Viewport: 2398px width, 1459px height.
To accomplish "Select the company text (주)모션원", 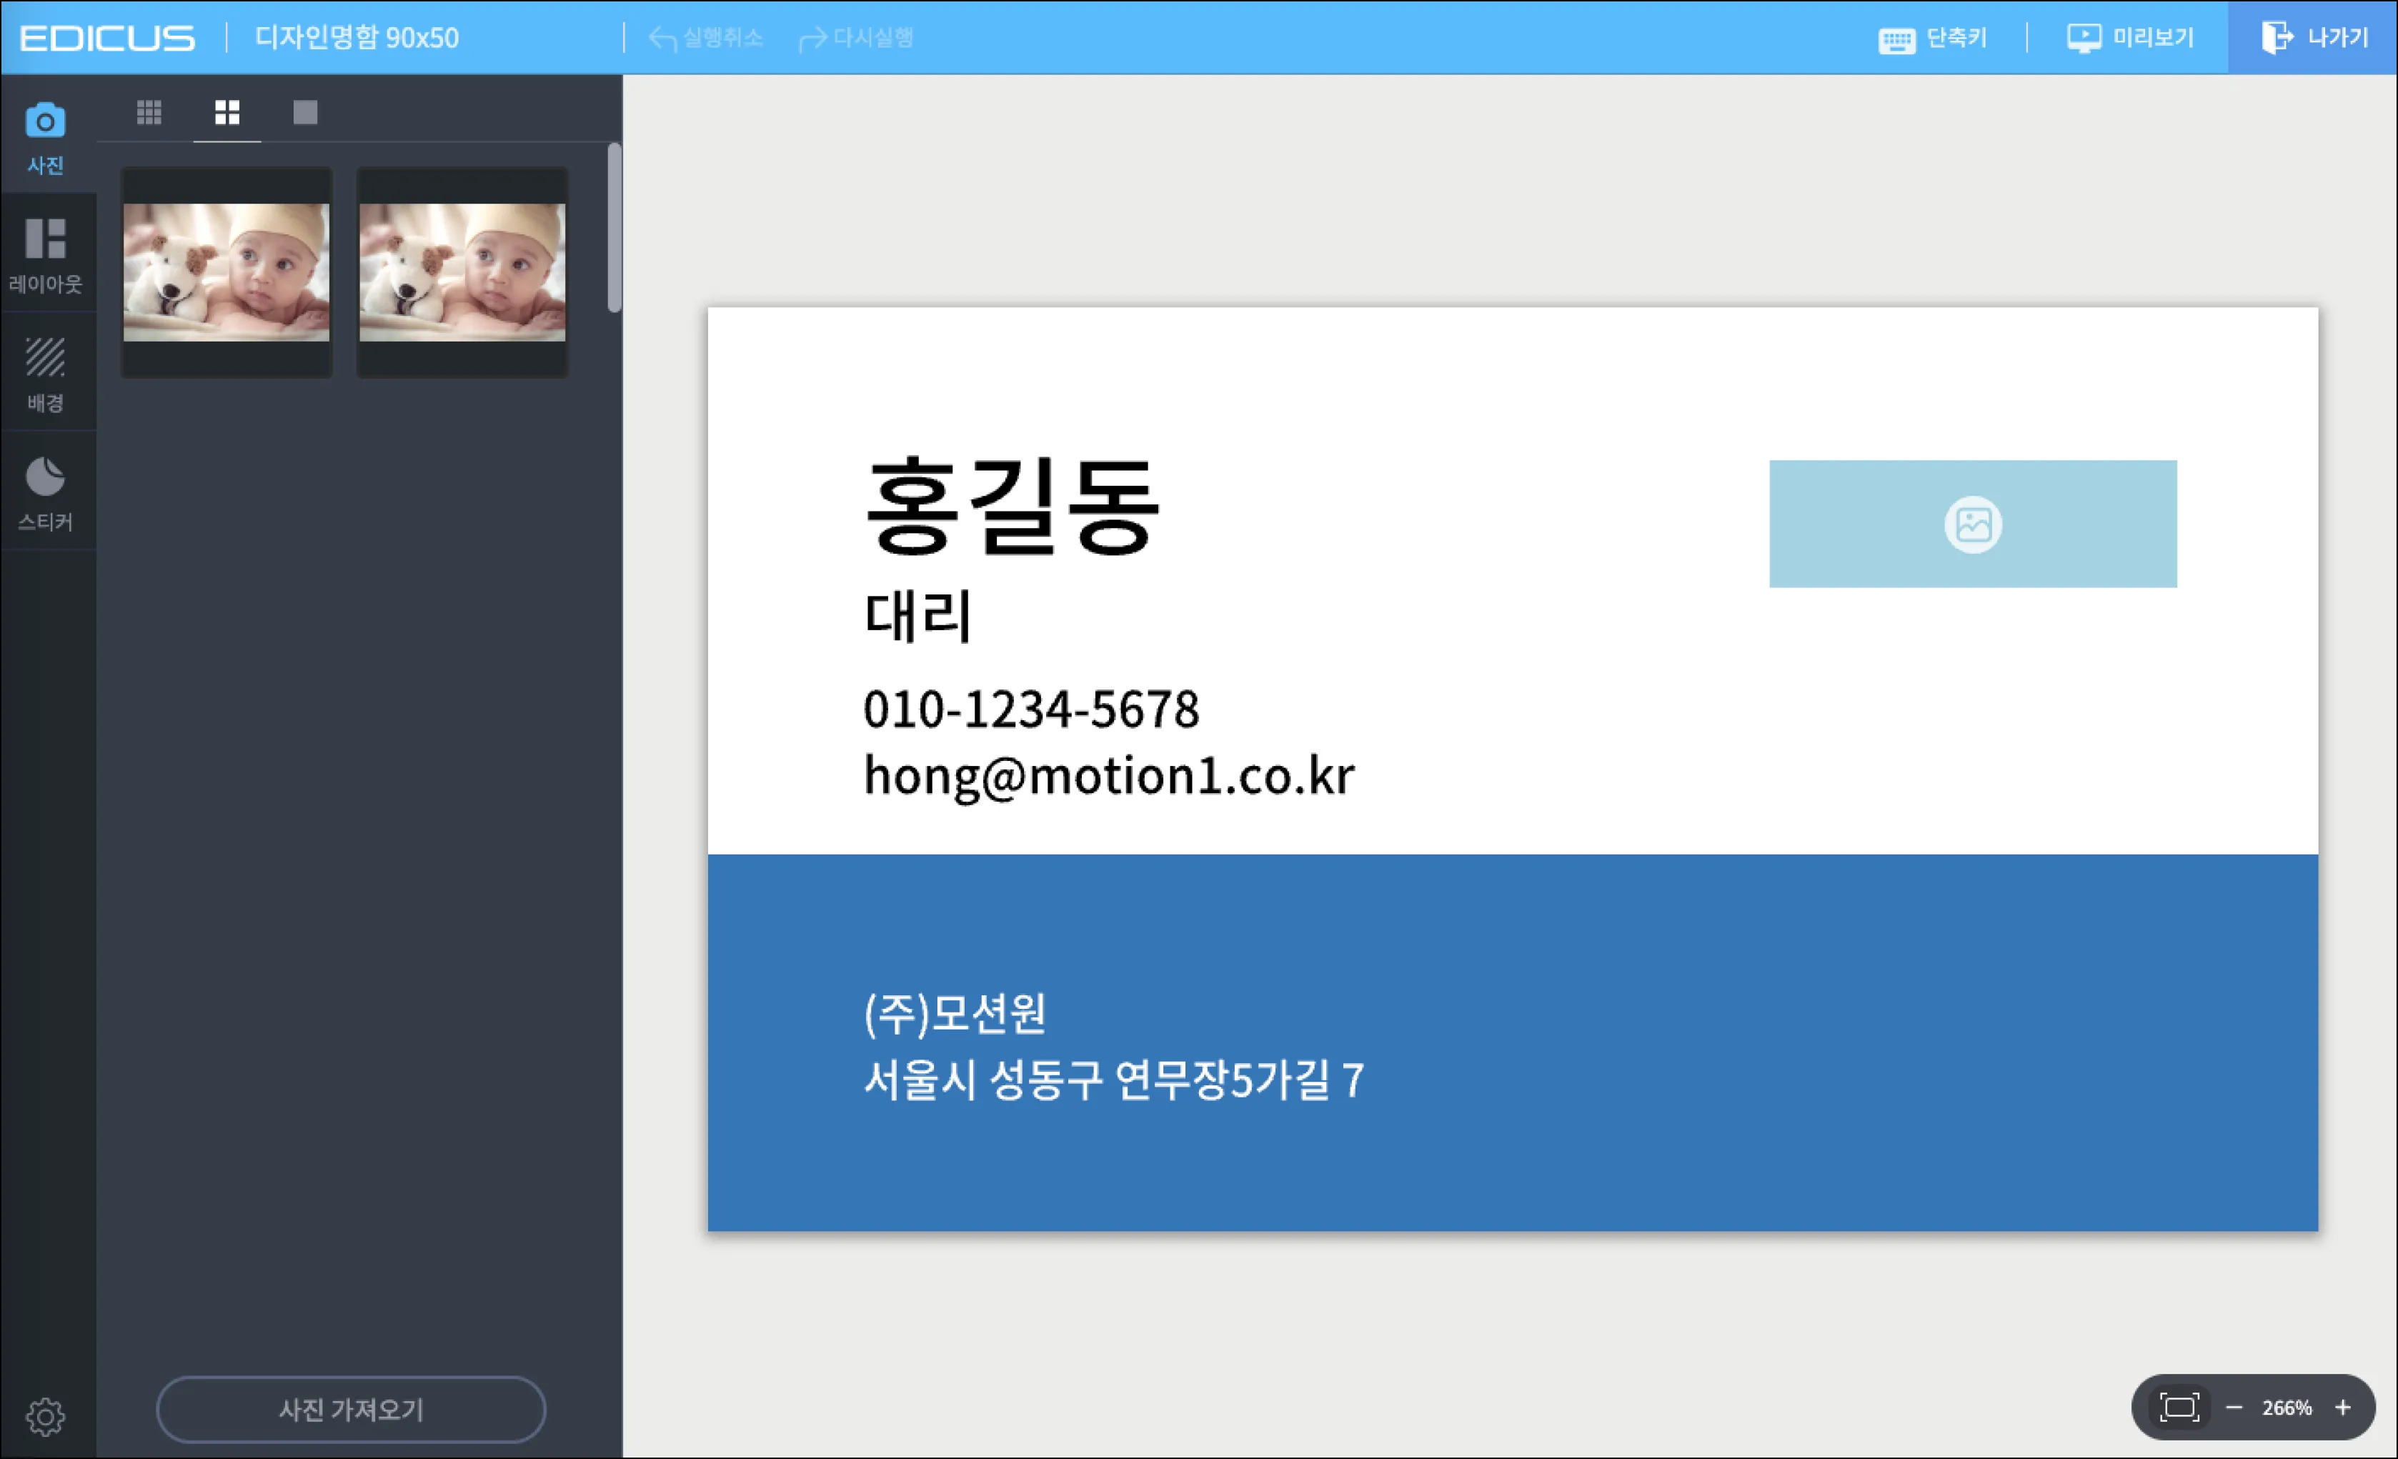I will (x=955, y=1013).
